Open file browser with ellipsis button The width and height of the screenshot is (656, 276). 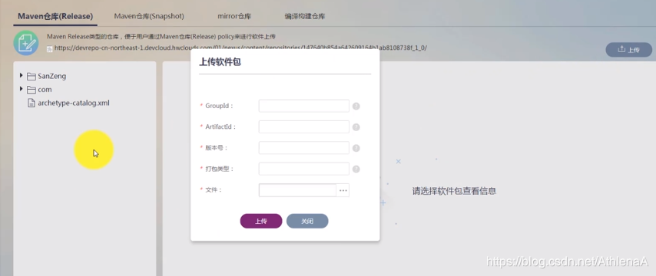(343, 190)
